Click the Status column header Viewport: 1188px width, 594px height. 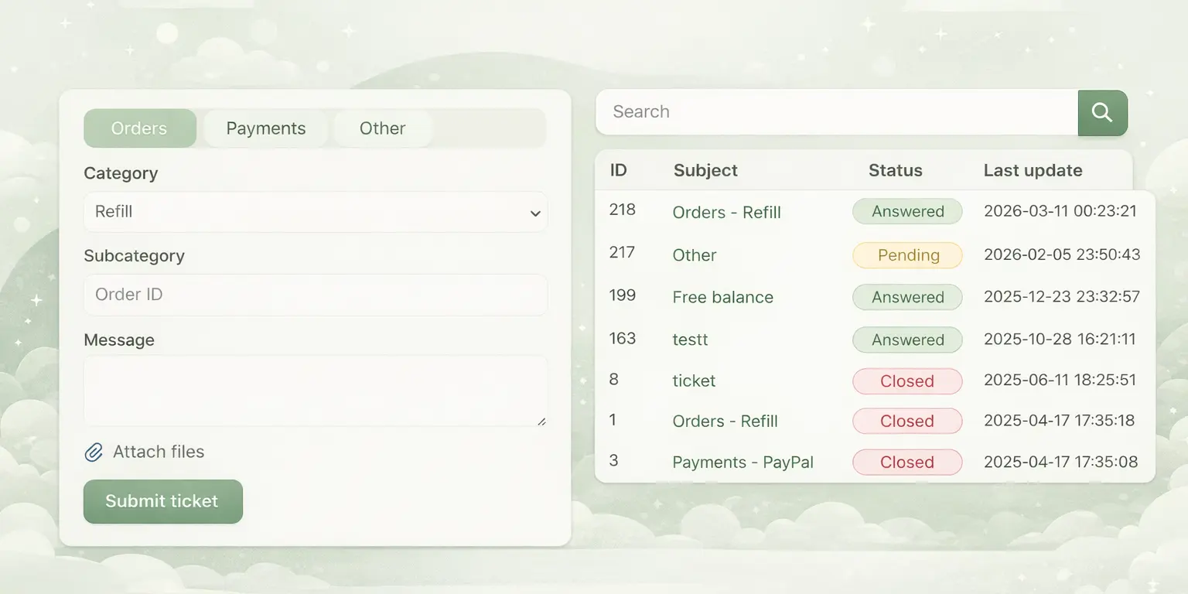(895, 170)
